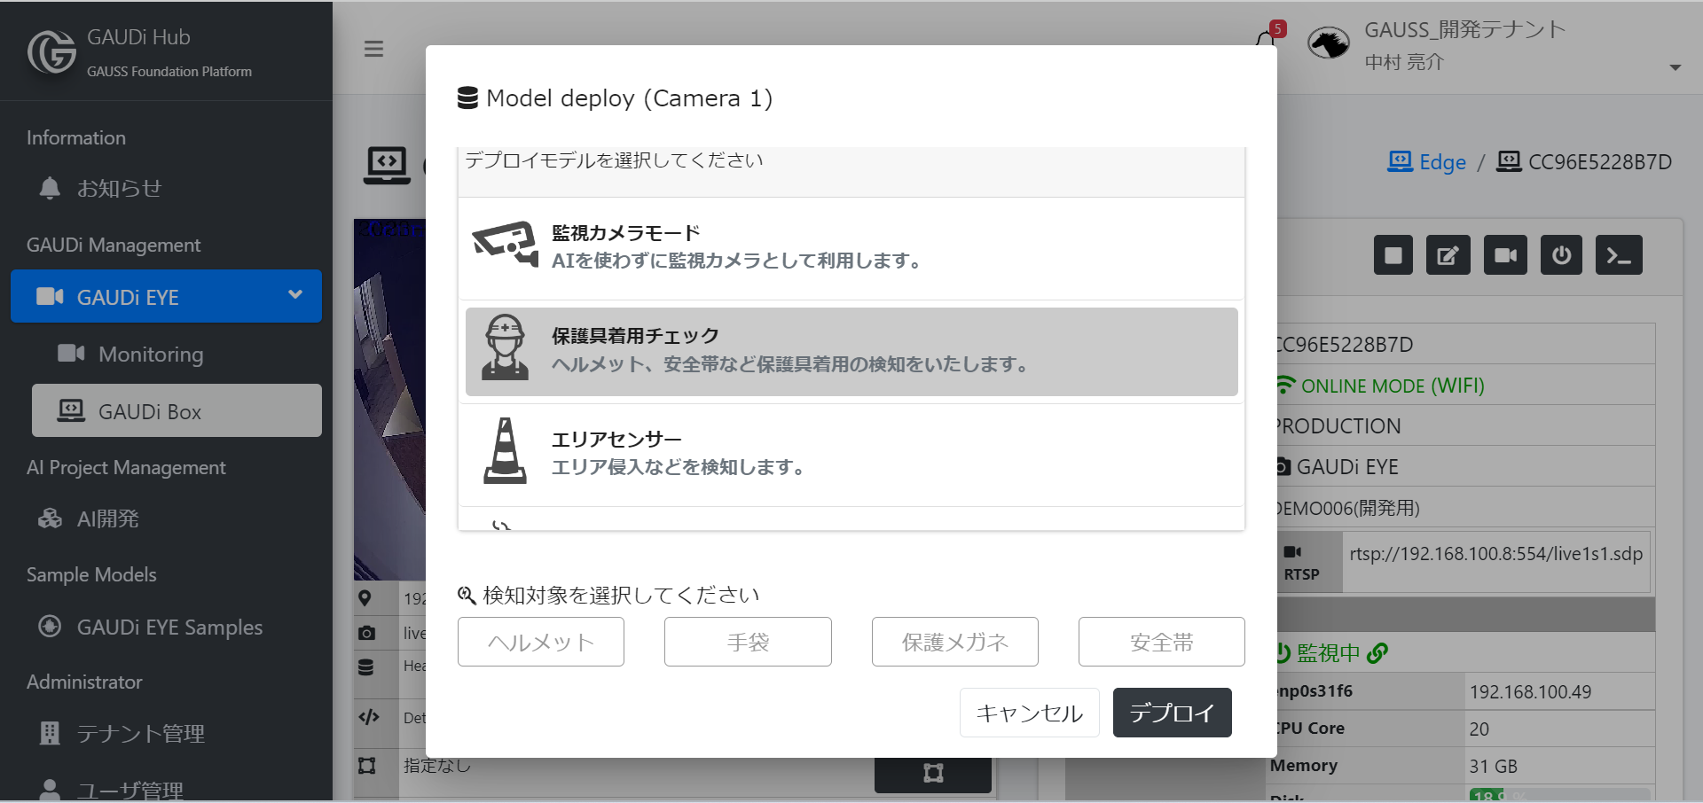Toggle the 手袋 detection target
Image resolution: width=1703 pixels, height=803 pixels.
(x=748, y=642)
